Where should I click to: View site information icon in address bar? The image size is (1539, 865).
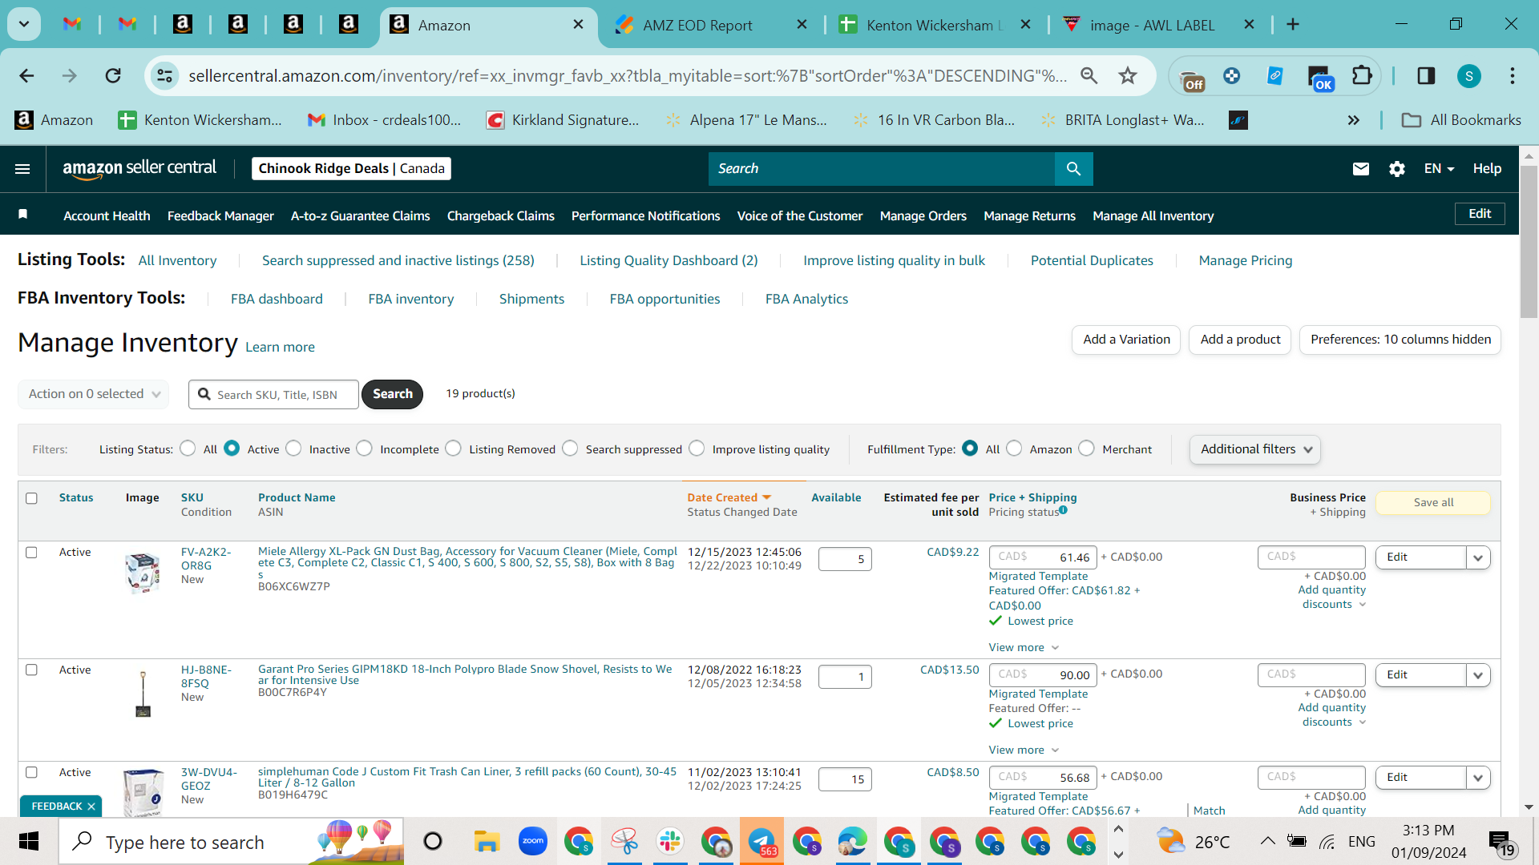164,76
